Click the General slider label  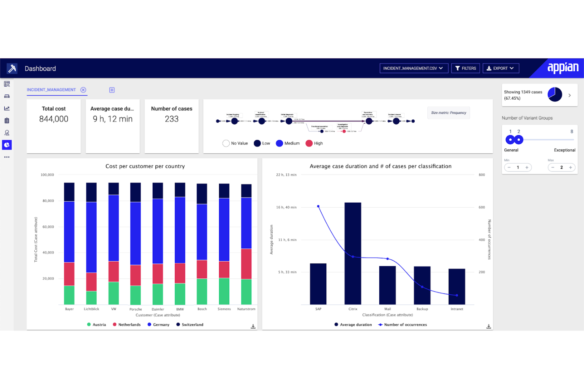click(511, 150)
